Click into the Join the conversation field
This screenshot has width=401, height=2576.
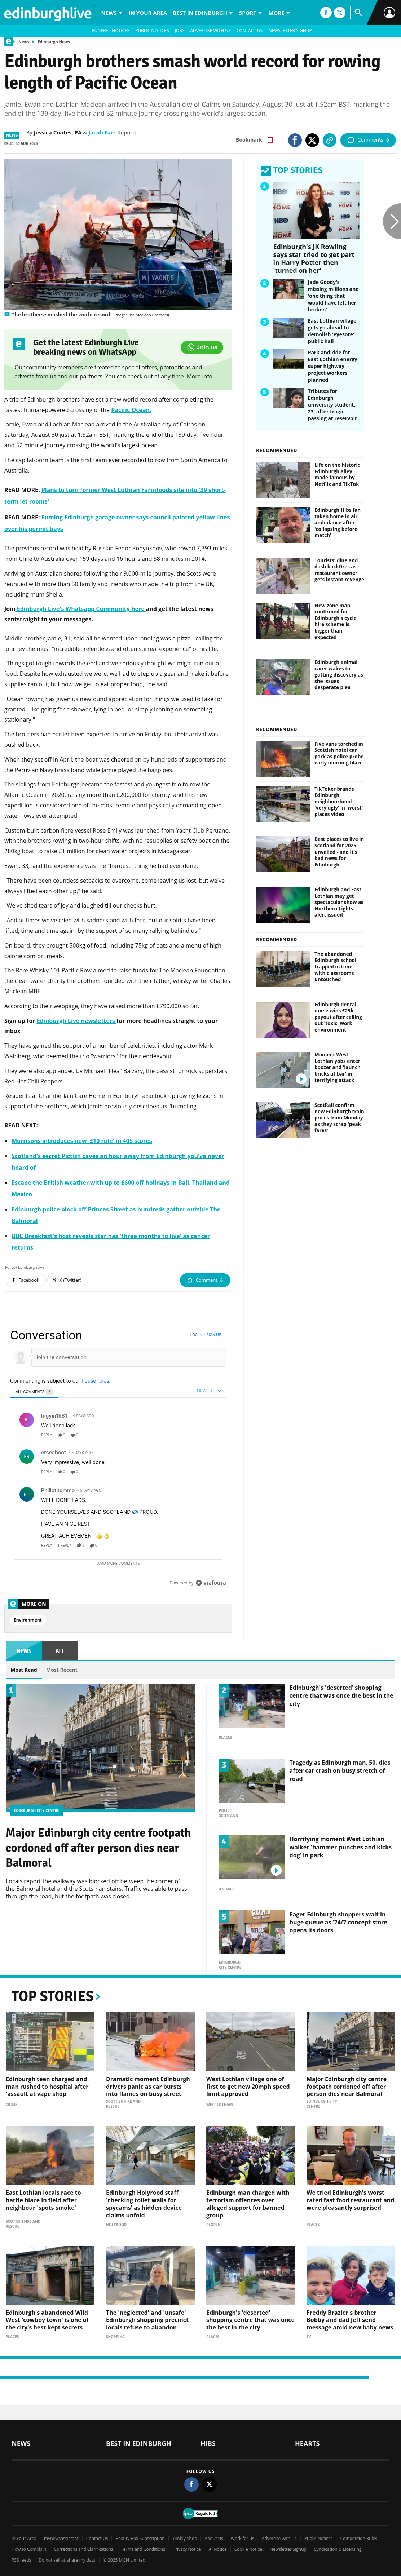coord(128,1357)
